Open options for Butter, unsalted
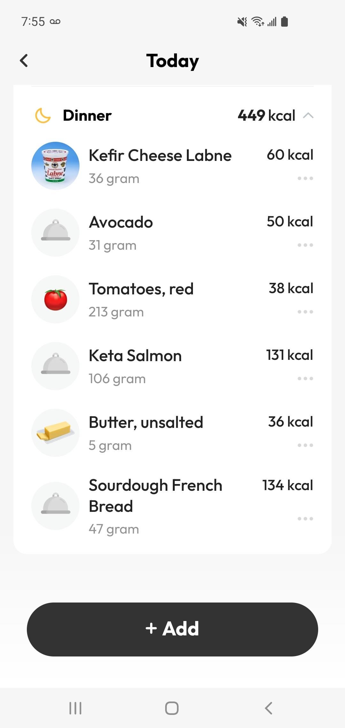Image resolution: width=345 pixels, height=728 pixels. (x=305, y=445)
